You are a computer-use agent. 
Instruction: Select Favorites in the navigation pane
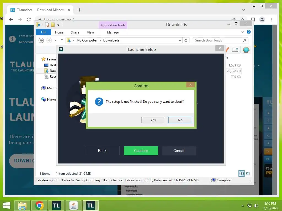(49, 59)
